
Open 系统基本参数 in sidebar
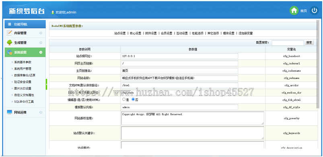[x=23, y=62]
